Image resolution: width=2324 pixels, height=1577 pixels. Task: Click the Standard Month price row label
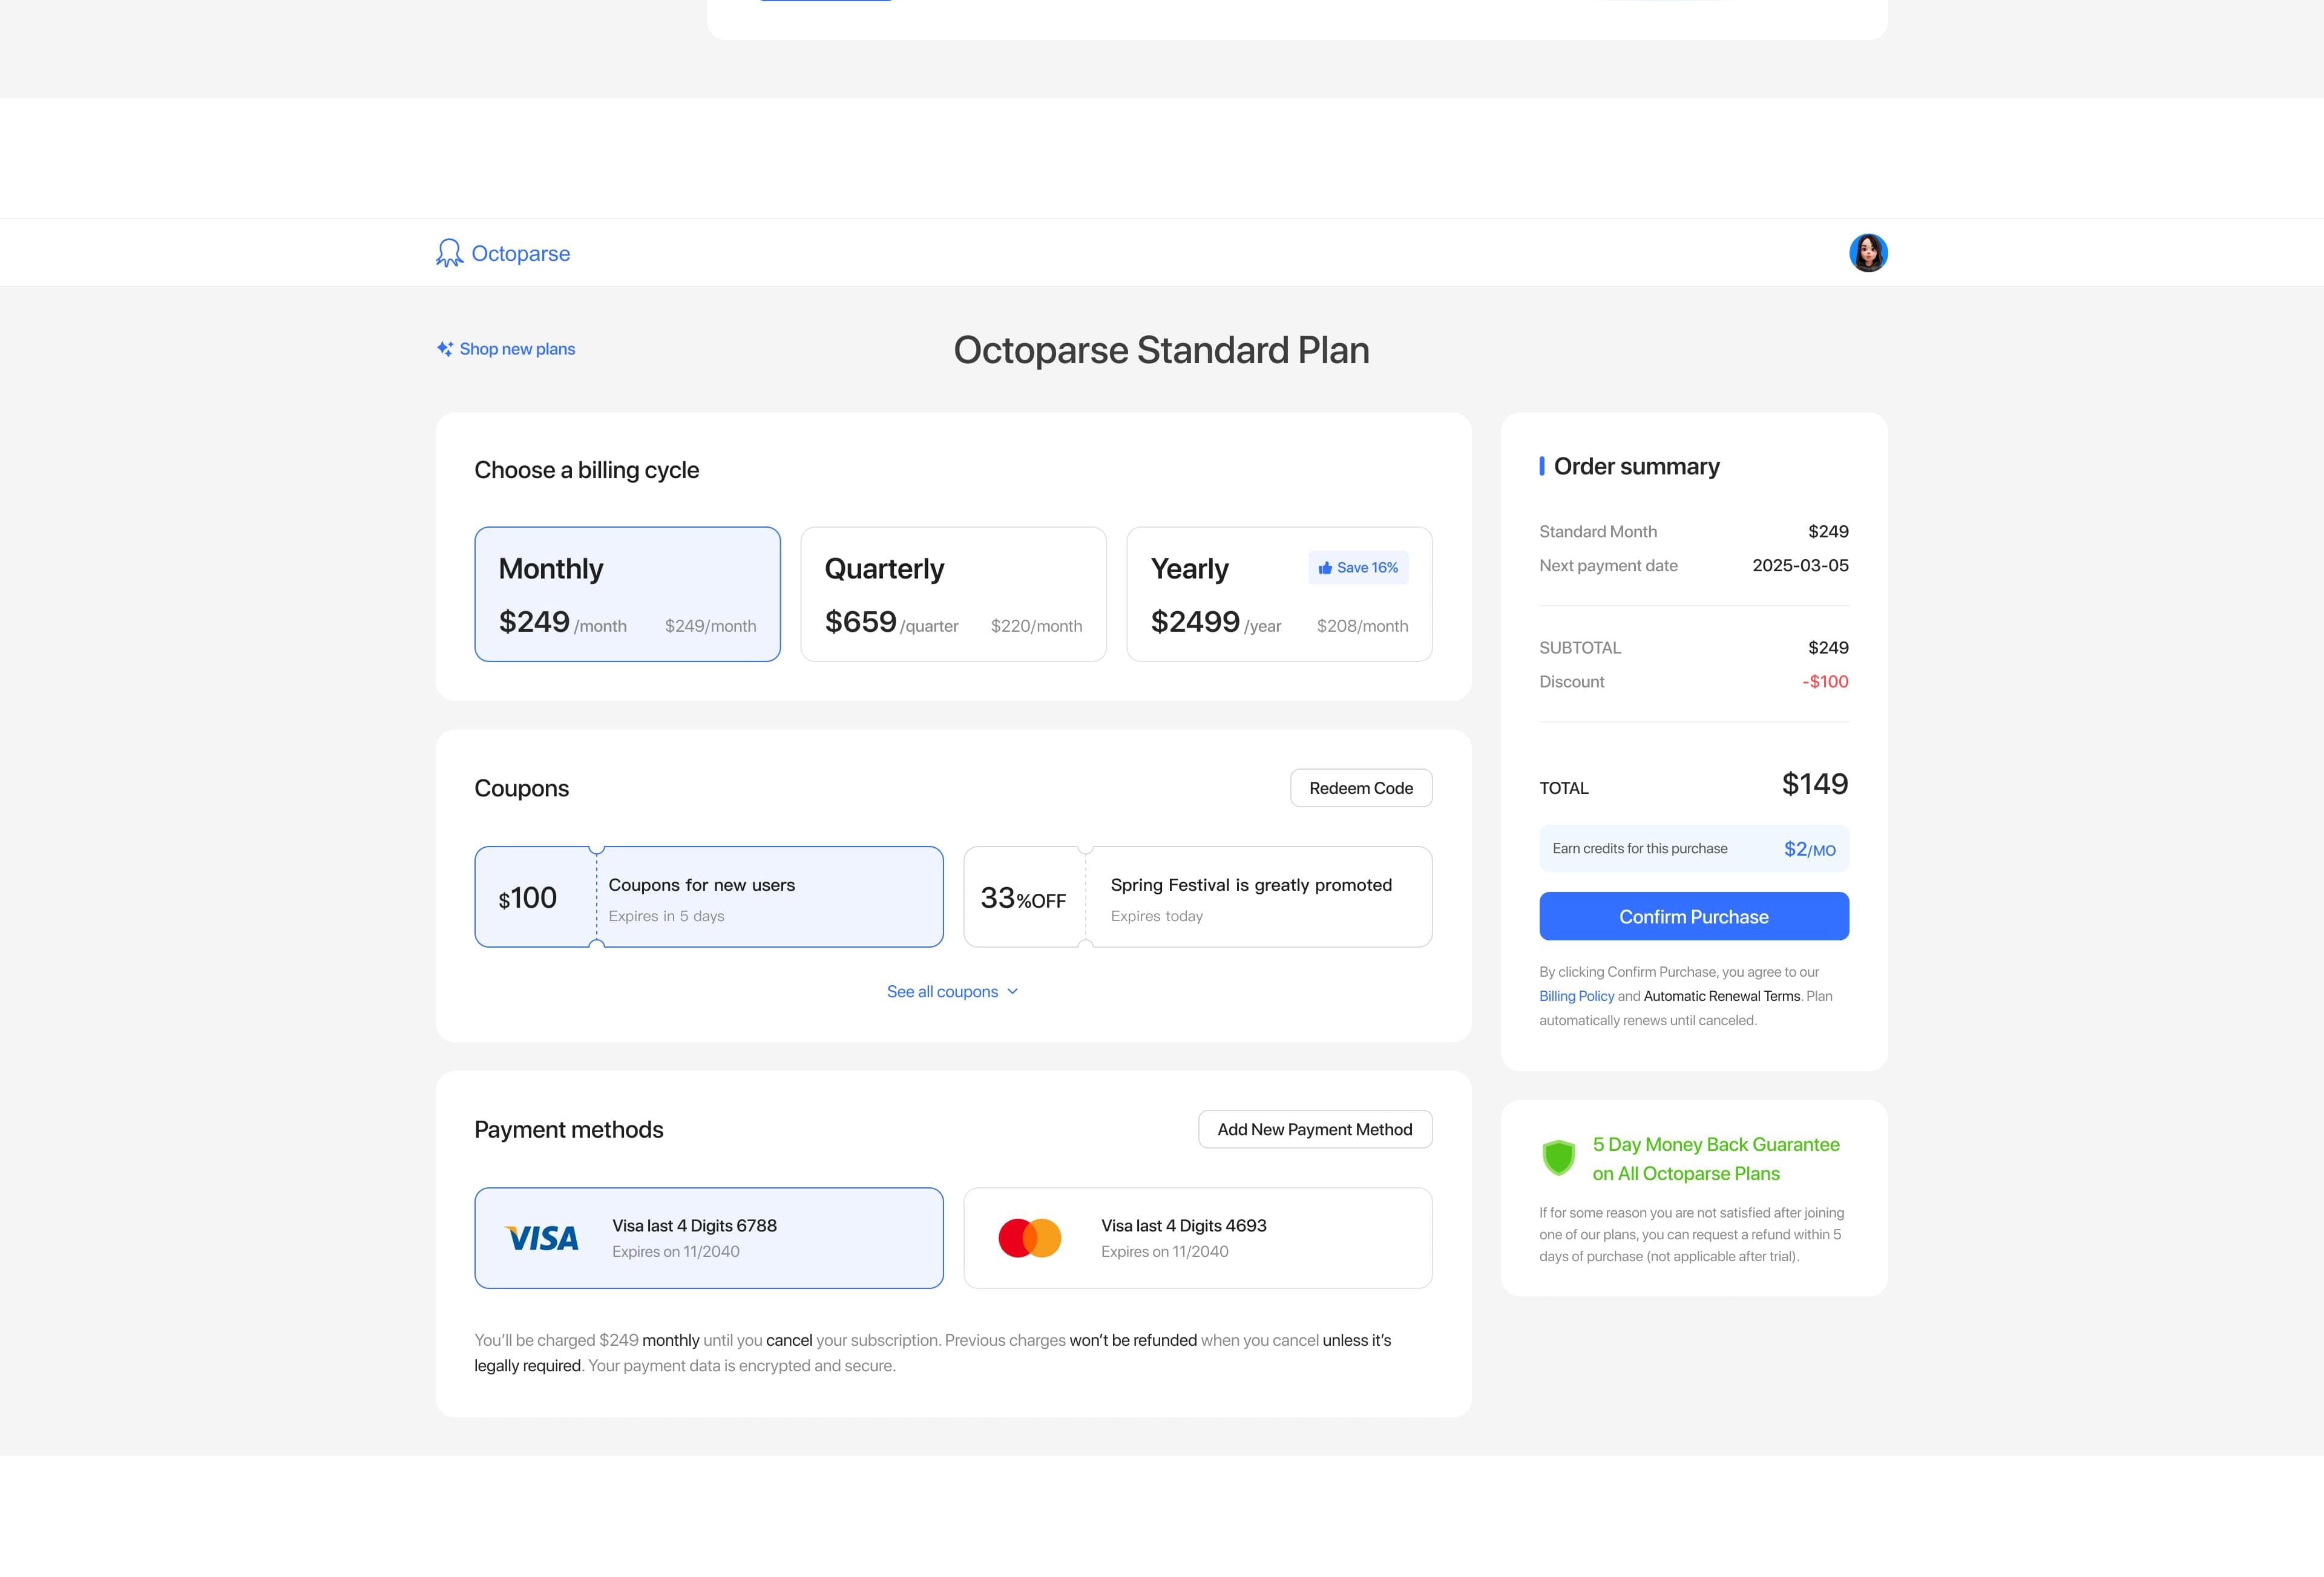pyautogui.click(x=1598, y=532)
